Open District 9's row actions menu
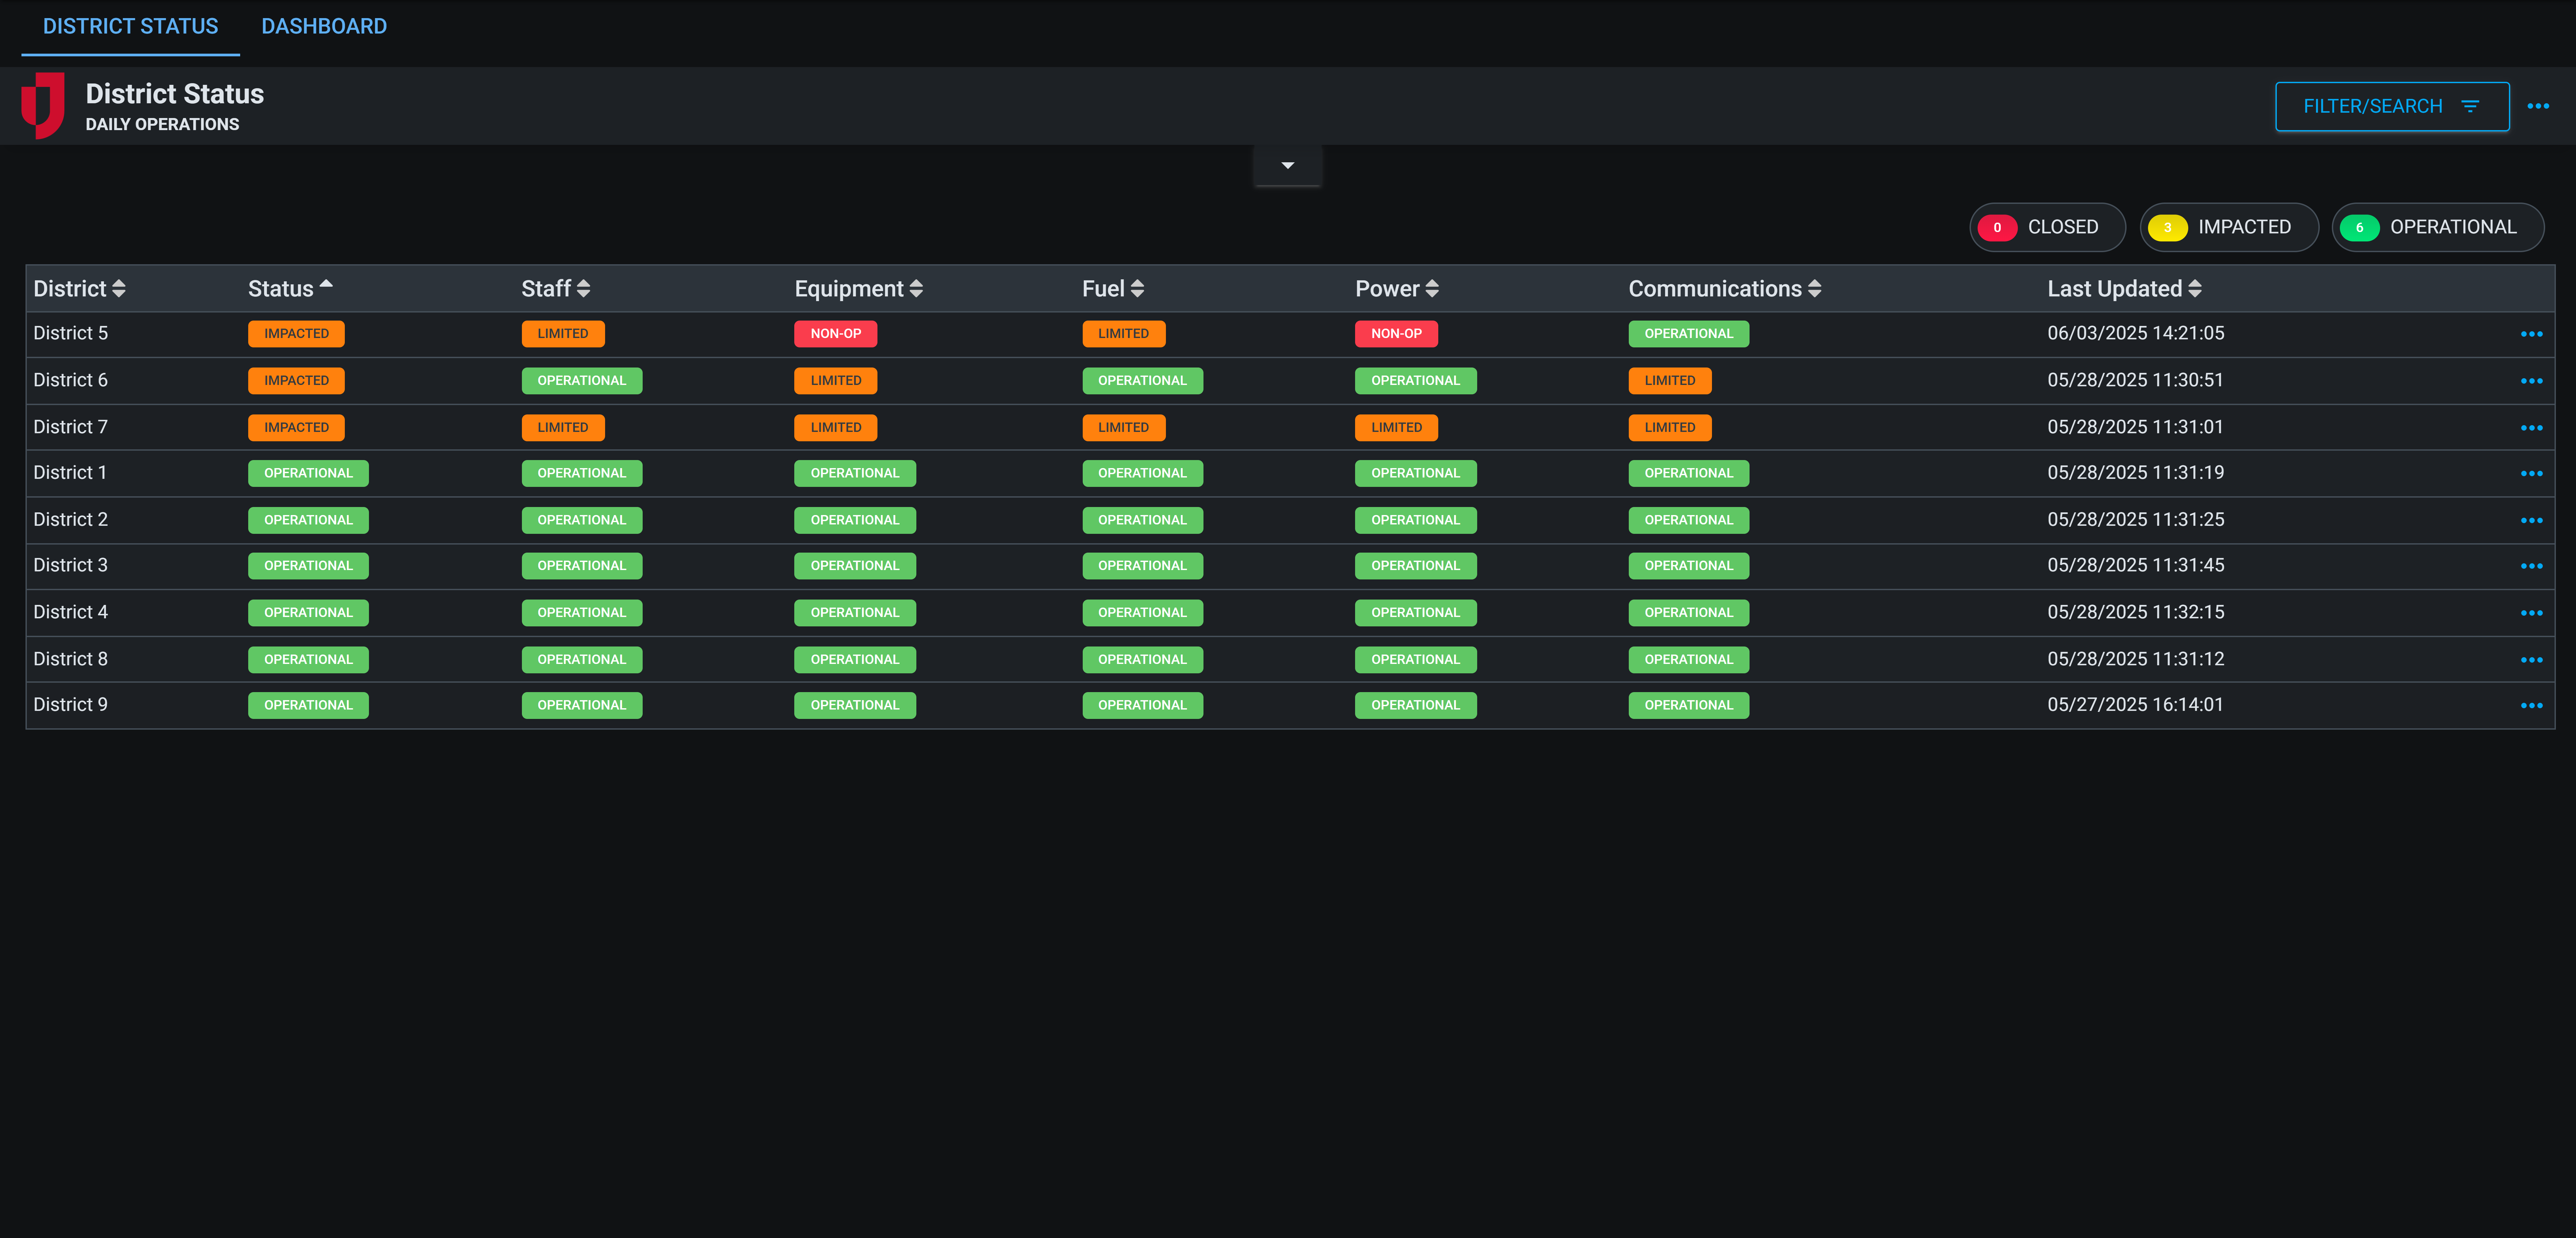The height and width of the screenshot is (1238, 2576). coord(2532,705)
